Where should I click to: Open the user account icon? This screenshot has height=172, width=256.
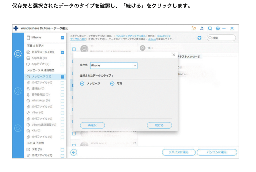pos(202,28)
